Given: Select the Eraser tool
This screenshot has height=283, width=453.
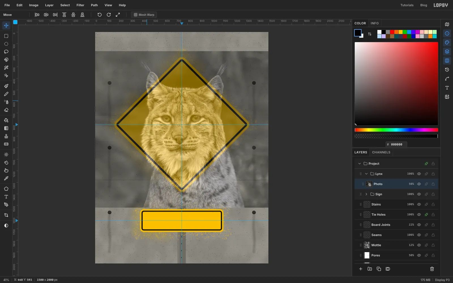Looking at the screenshot, I should (6, 110).
